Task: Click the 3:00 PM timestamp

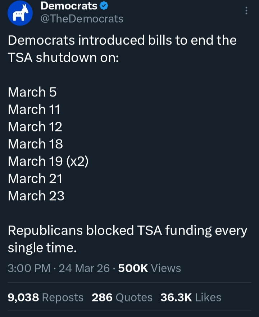Action: click(29, 268)
